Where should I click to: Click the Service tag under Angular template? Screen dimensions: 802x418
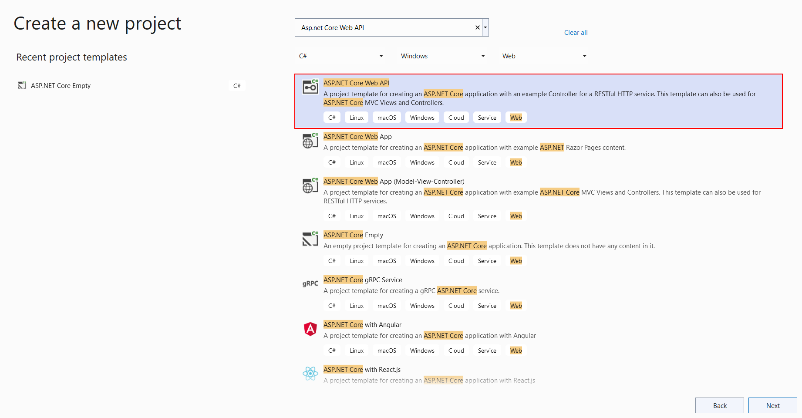click(x=487, y=351)
